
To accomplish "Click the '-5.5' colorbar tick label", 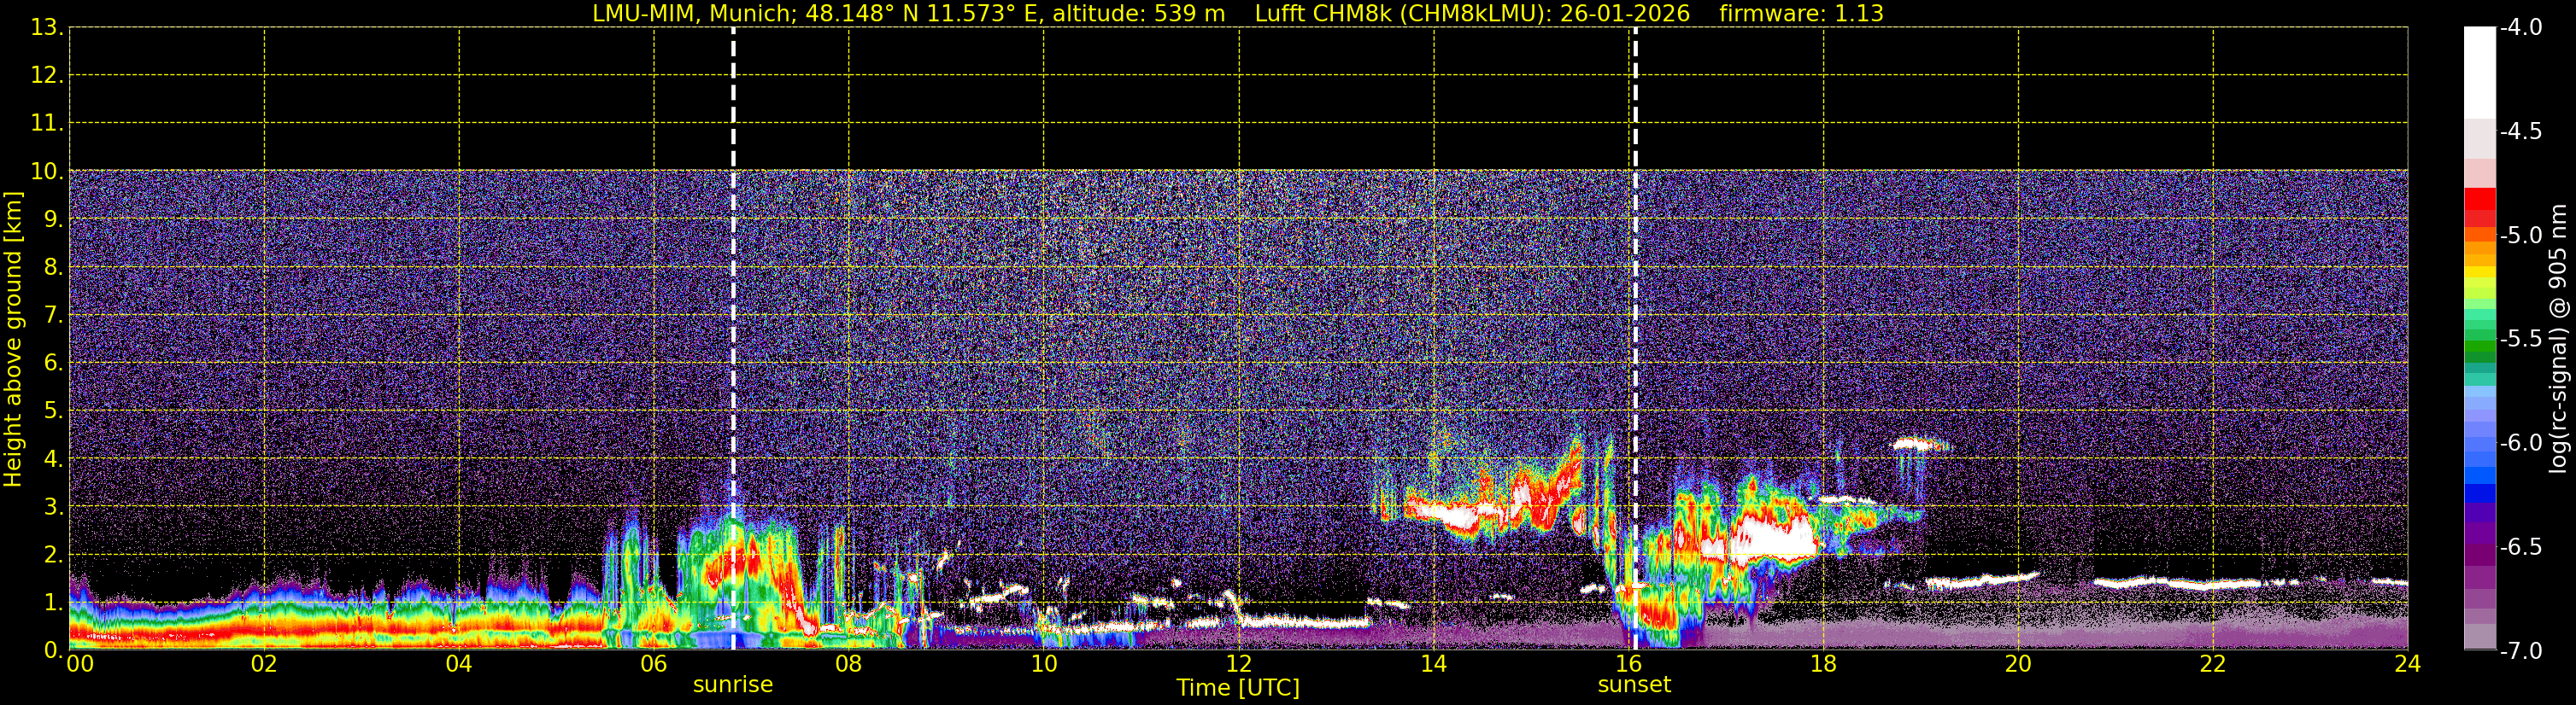I will pyautogui.click(x=2521, y=339).
